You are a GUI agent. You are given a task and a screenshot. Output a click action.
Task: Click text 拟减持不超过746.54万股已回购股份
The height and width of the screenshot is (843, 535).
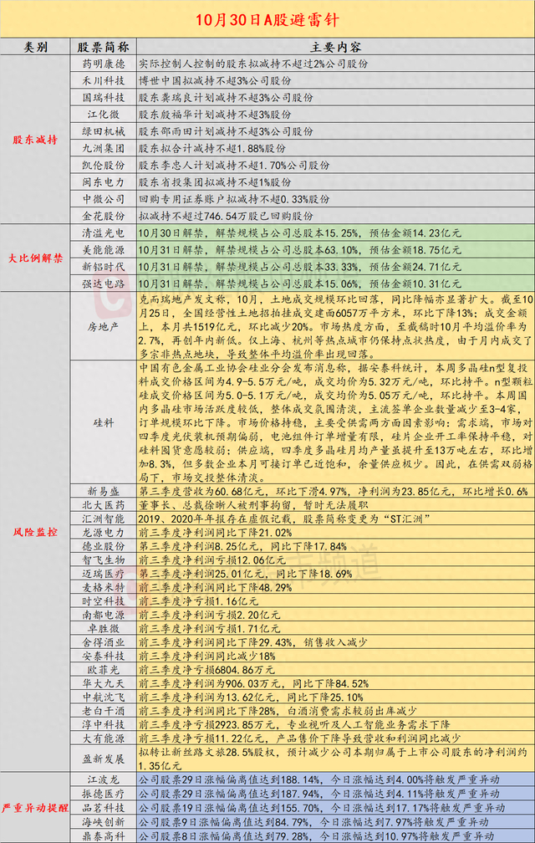coord(226,216)
